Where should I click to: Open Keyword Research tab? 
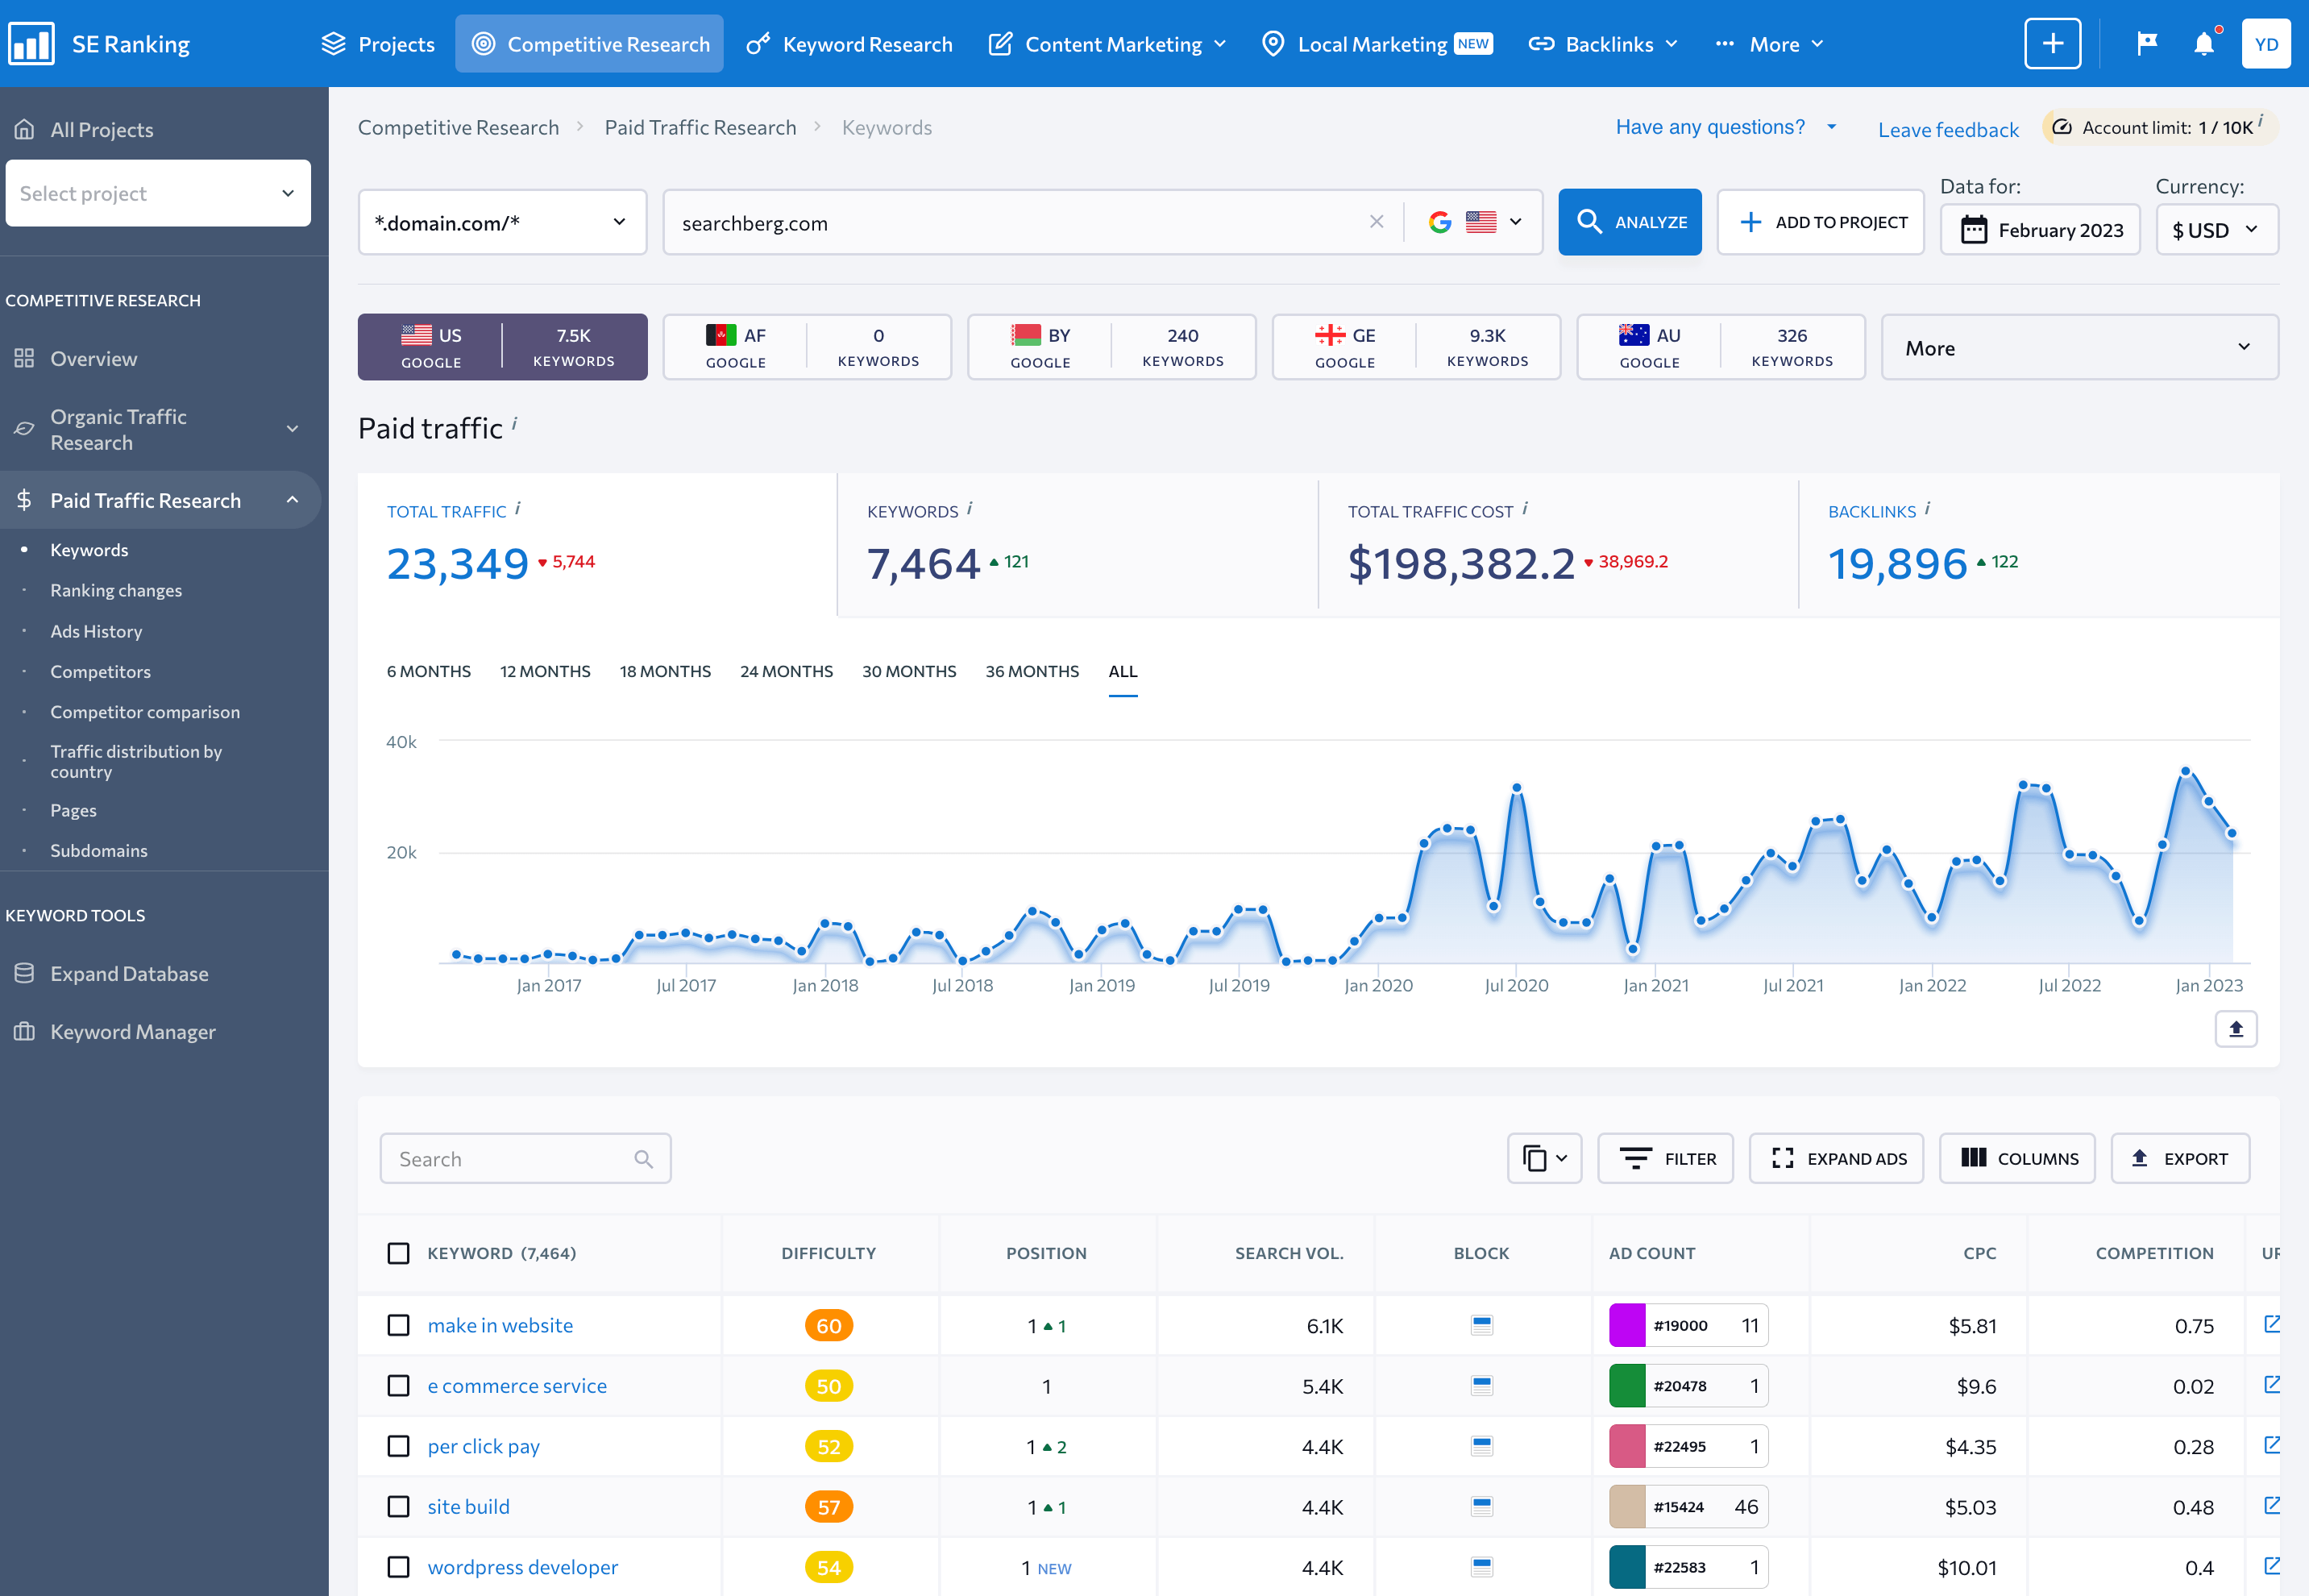click(x=849, y=43)
